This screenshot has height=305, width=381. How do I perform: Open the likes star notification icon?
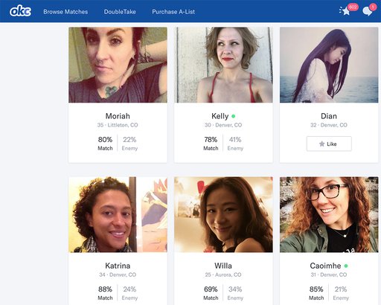345,11
